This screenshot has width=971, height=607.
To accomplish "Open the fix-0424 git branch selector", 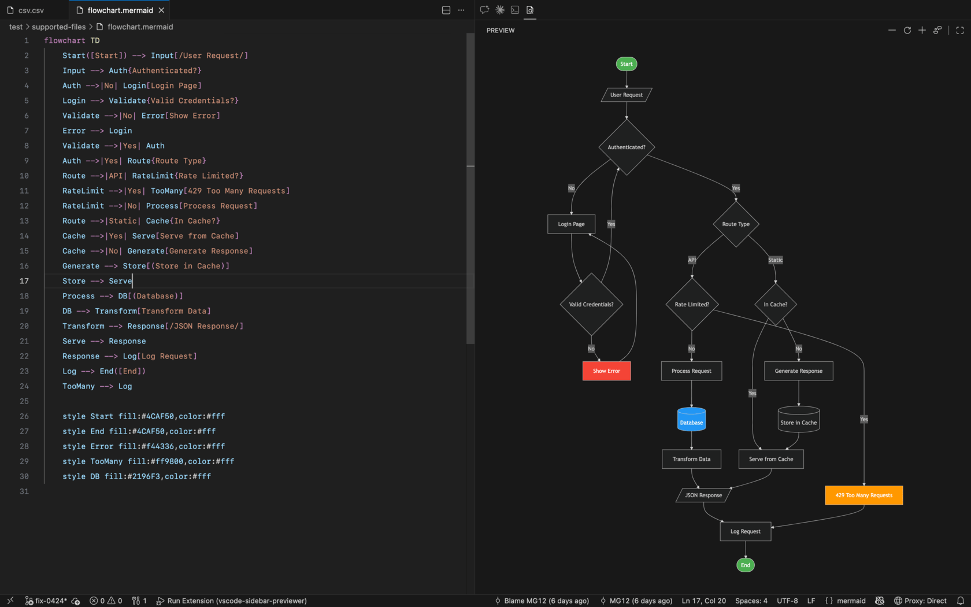I will (x=46, y=601).
